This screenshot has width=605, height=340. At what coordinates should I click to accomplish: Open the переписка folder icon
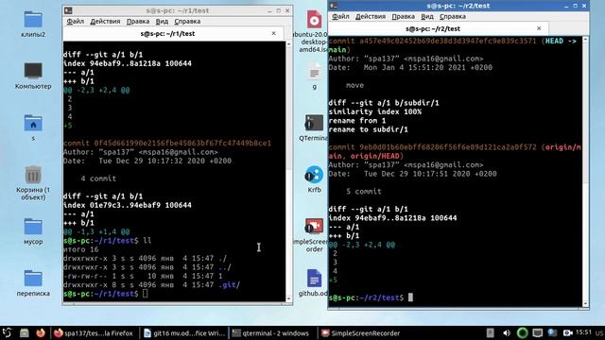[33, 279]
